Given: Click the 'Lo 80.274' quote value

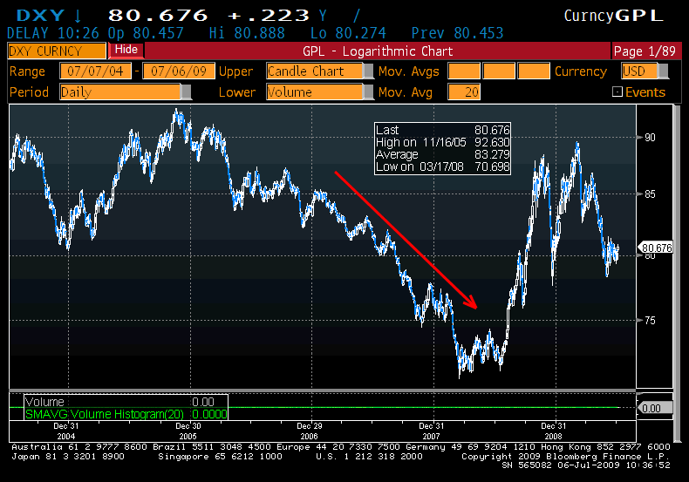Looking at the screenshot, I should tap(348, 33).
